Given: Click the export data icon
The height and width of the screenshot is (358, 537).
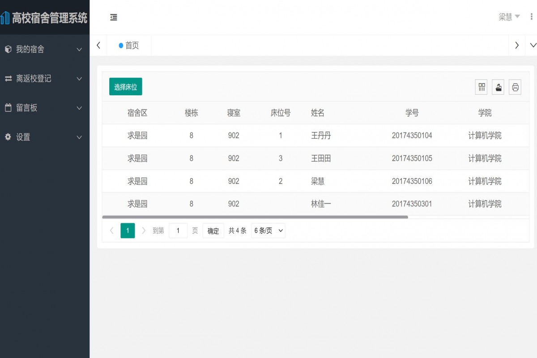Looking at the screenshot, I should click(x=498, y=87).
